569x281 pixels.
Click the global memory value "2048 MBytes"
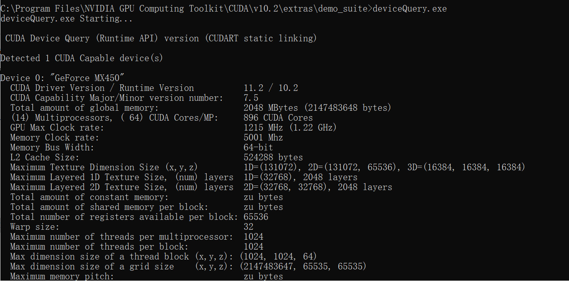click(271, 108)
